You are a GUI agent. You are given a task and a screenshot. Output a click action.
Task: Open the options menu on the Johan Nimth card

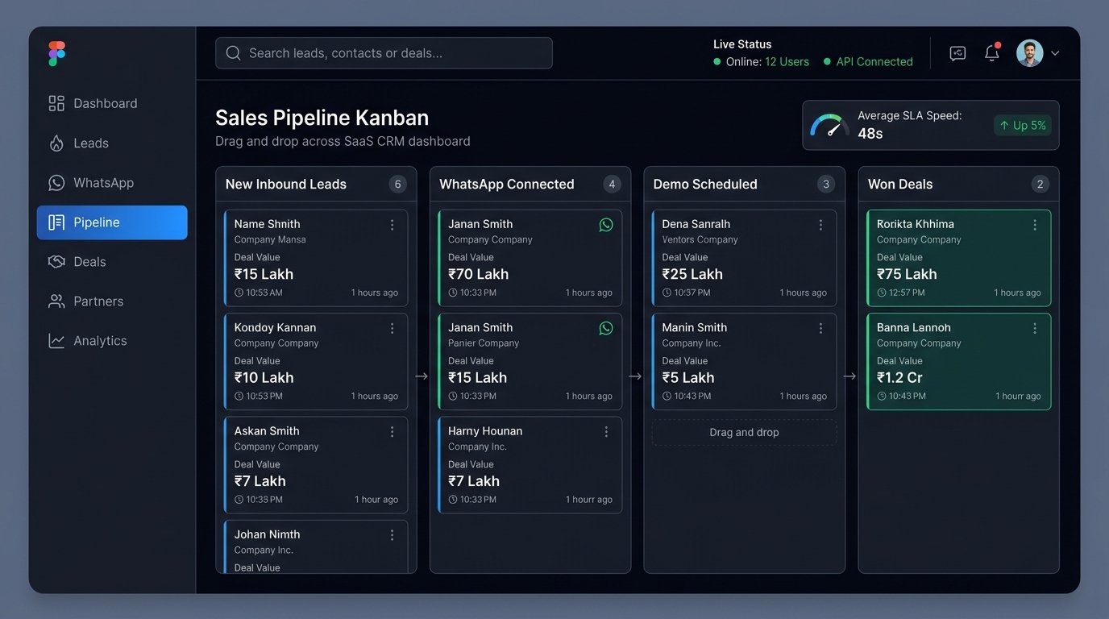tap(393, 535)
